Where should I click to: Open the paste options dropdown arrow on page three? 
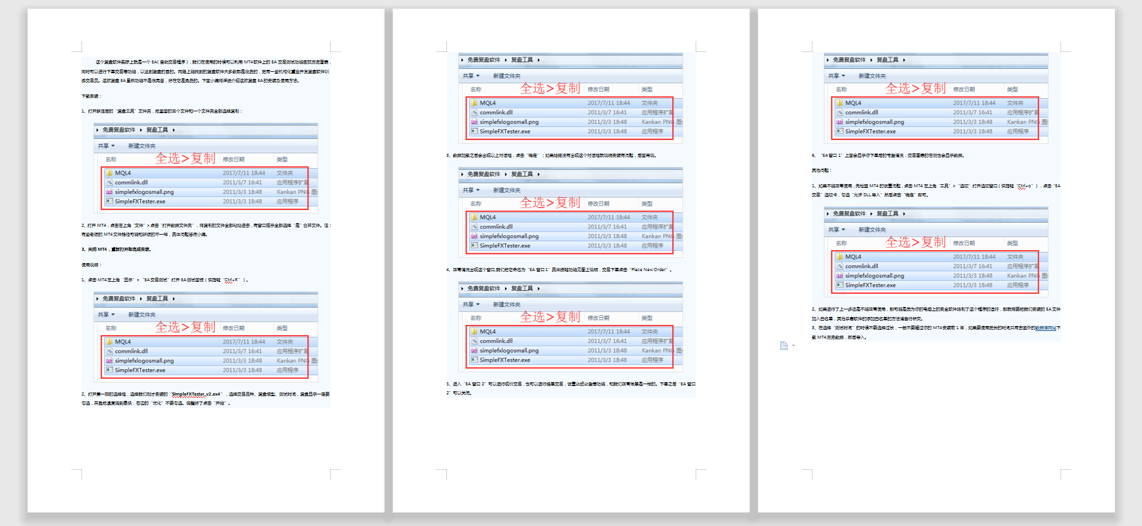tap(793, 346)
